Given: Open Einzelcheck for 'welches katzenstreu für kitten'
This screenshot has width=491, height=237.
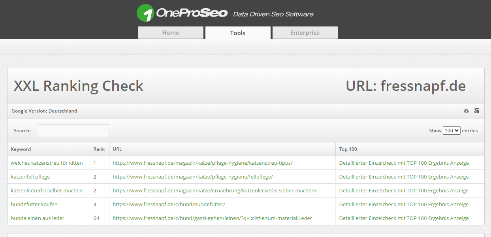Looking at the screenshot, I should [404, 163].
